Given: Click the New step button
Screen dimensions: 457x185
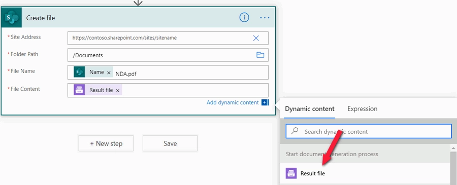Looking at the screenshot, I should [106, 143].
